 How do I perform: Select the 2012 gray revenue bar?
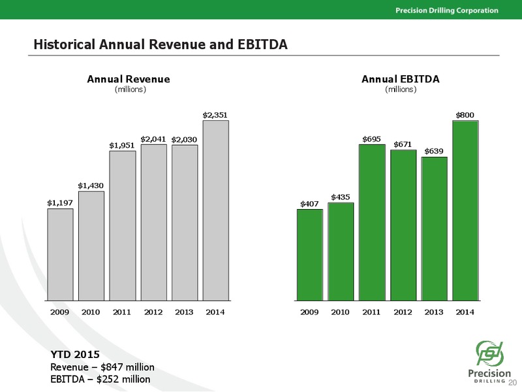coord(154,223)
